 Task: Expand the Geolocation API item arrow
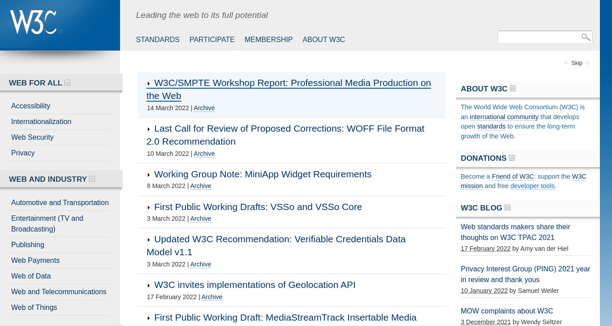[x=149, y=286]
